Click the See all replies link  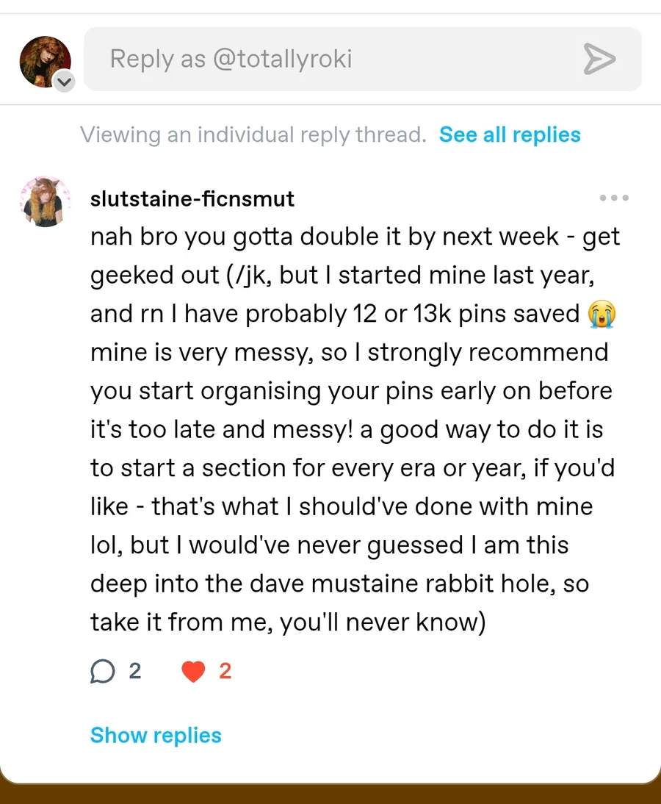click(510, 135)
